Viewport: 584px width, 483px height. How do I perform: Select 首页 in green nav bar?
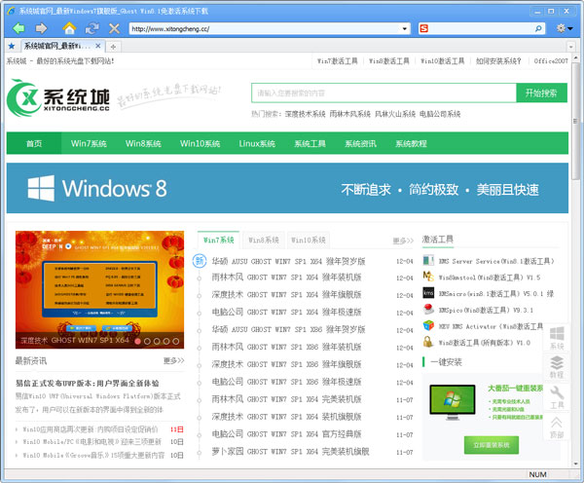(34, 143)
